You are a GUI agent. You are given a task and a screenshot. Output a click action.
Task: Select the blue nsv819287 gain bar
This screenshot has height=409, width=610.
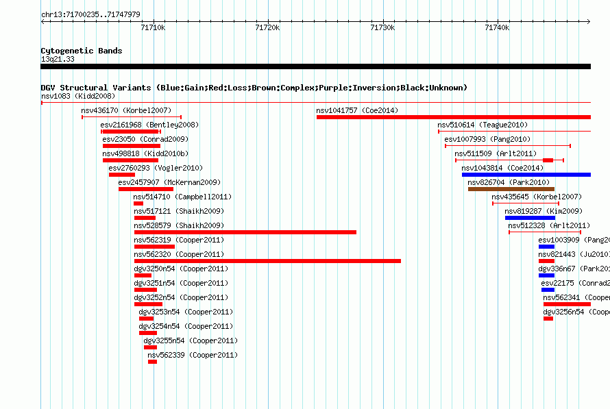[530, 218]
